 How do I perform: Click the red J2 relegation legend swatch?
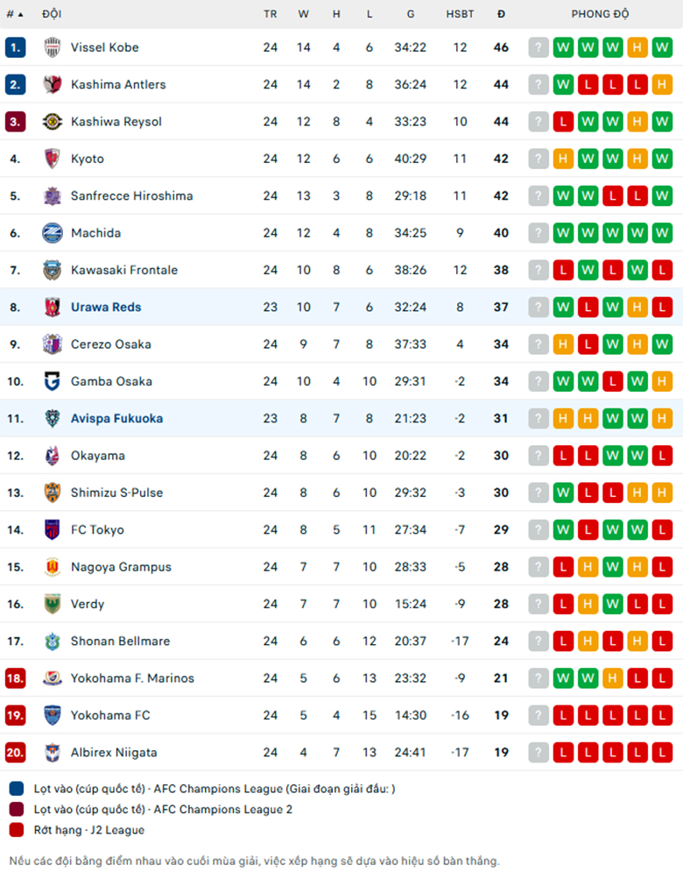17,830
